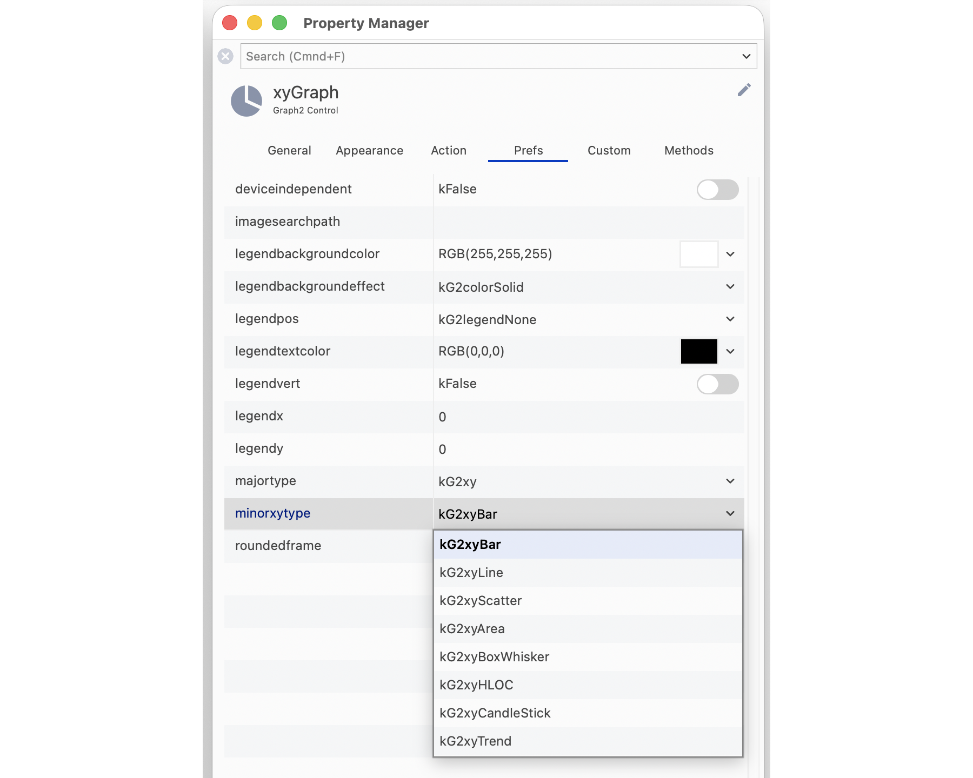
Task: Toggle the deviceindependent switch
Action: (x=717, y=190)
